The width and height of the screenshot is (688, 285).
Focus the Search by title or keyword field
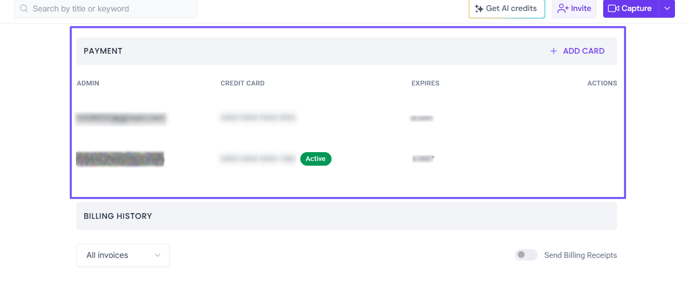coord(106,8)
